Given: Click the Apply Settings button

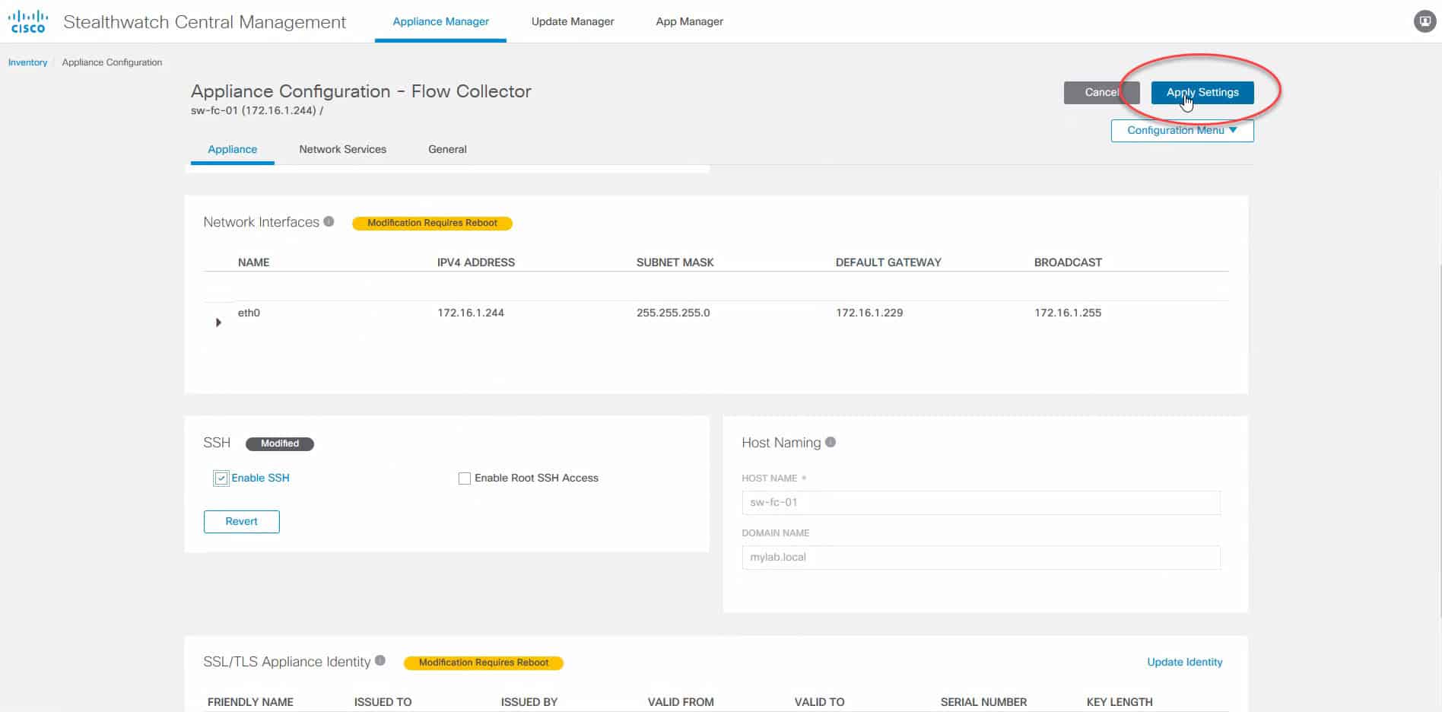Looking at the screenshot, I should (1202, 92).
